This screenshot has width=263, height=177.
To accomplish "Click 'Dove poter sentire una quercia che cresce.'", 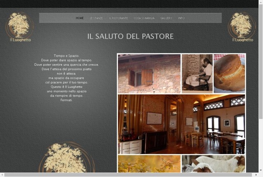I will coord(67,64).
